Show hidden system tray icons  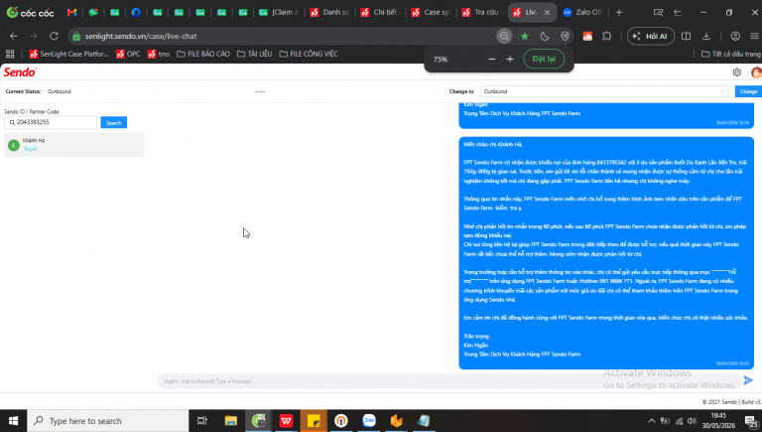click(x=652, y=421)
